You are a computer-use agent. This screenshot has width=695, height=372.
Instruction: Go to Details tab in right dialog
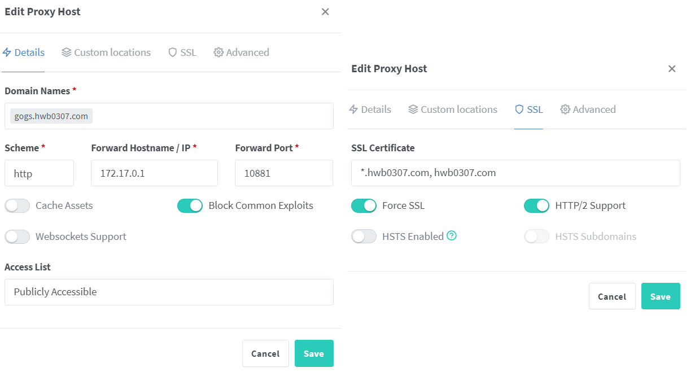pyautogui.click(x=370, y=110)
